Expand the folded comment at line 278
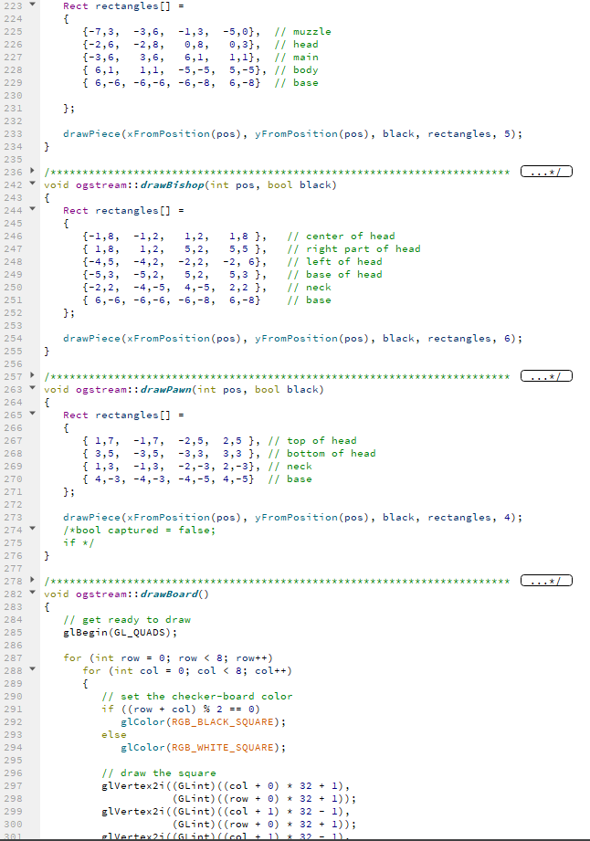This screenshot has height=841, width=590. tap(32, 580)
